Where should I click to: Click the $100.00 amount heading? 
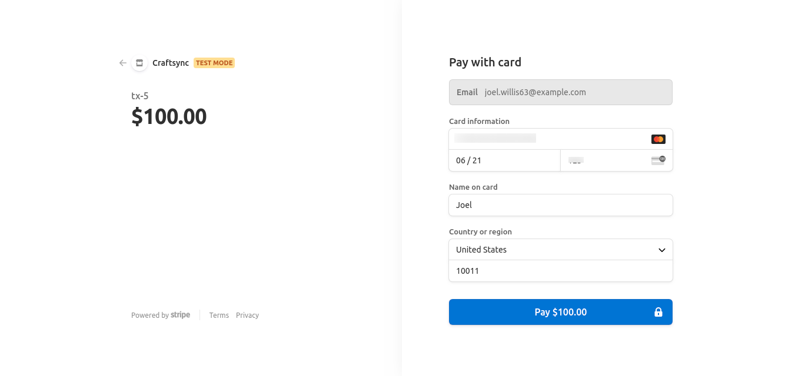pyautogui.click(x=169, y=117)
